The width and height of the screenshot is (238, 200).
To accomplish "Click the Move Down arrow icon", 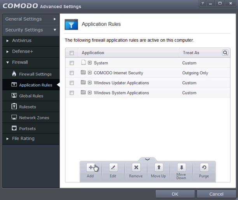I will [x=182, y=167].
